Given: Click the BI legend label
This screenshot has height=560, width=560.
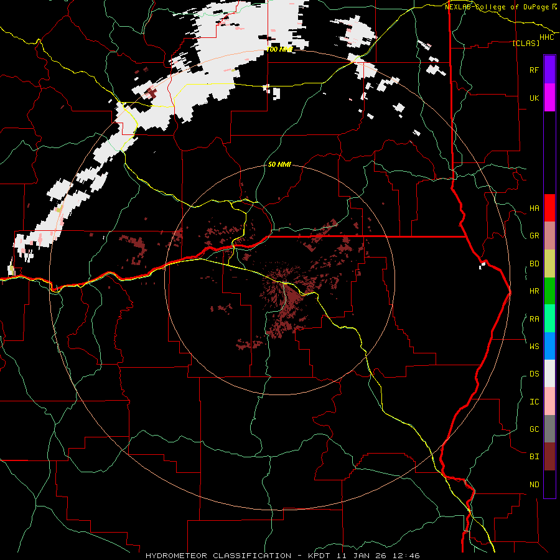Looking at the screenshot, I should point(534,457).
